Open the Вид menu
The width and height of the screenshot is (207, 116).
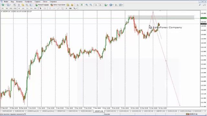pos(12,2)
